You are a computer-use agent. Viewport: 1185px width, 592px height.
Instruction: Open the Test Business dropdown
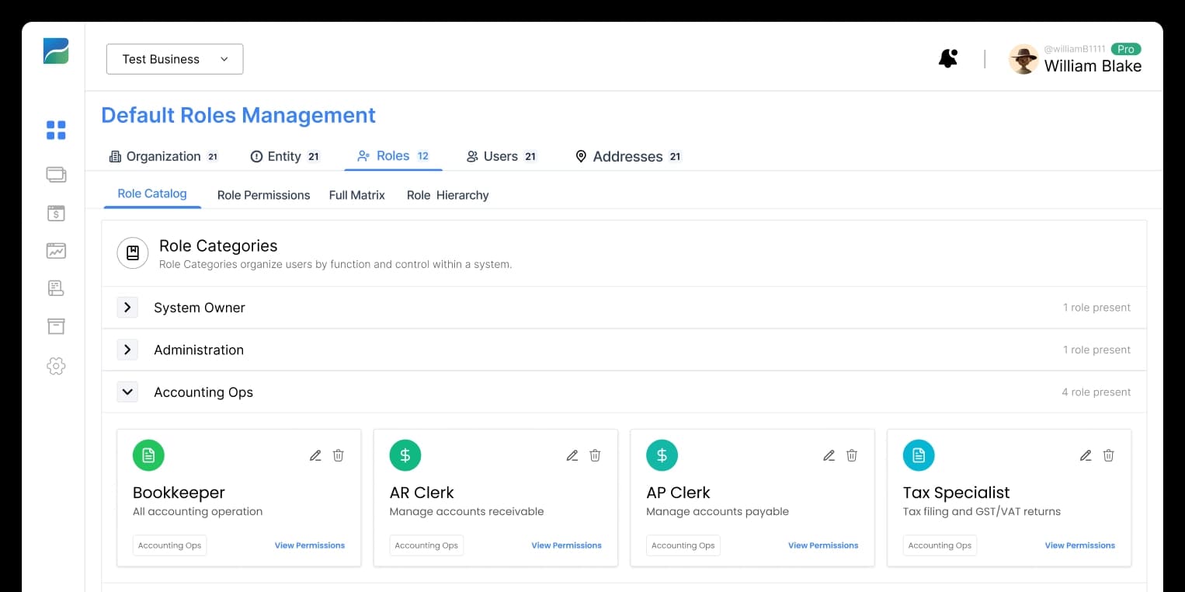coord(174,58)
